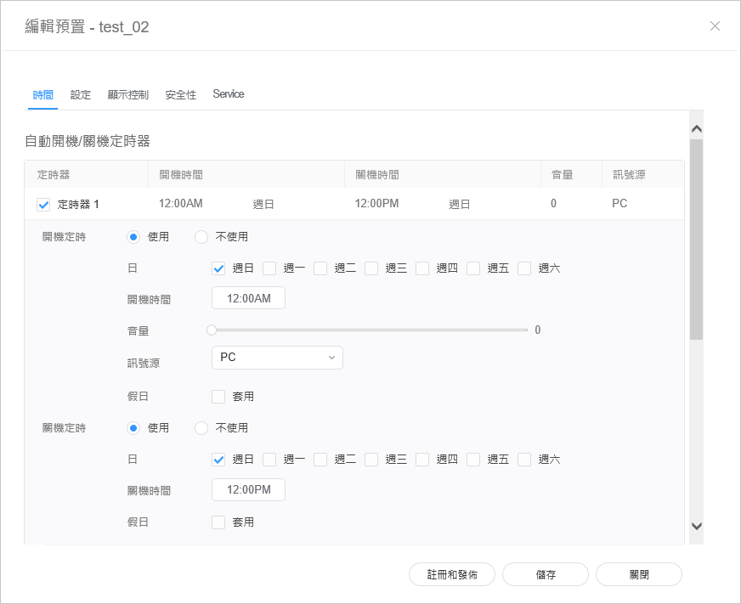This screenshot has height=604, width=741.
Task: Switch to the 設定 tab
Action: [x=81, y=95]
